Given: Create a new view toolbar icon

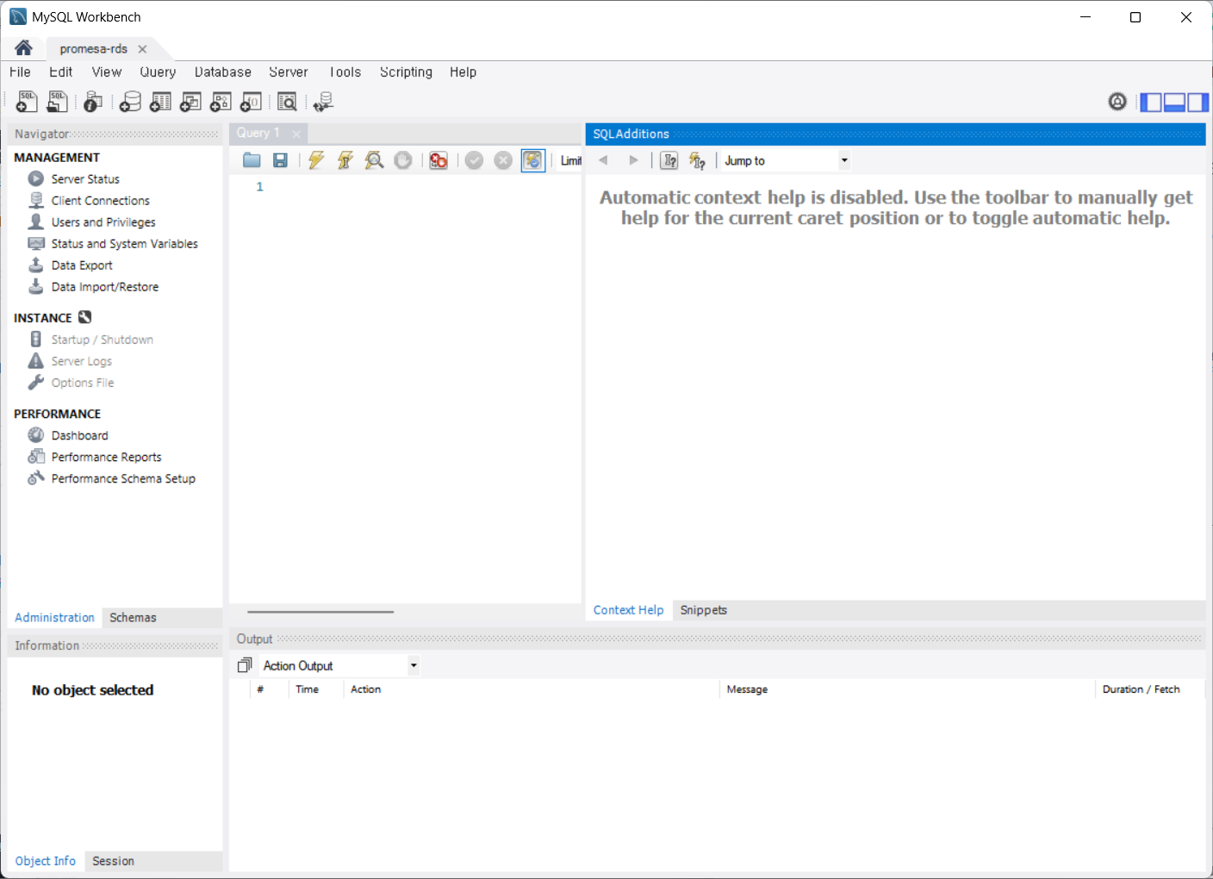Looking at the screenshot, I should click(190, 102).
